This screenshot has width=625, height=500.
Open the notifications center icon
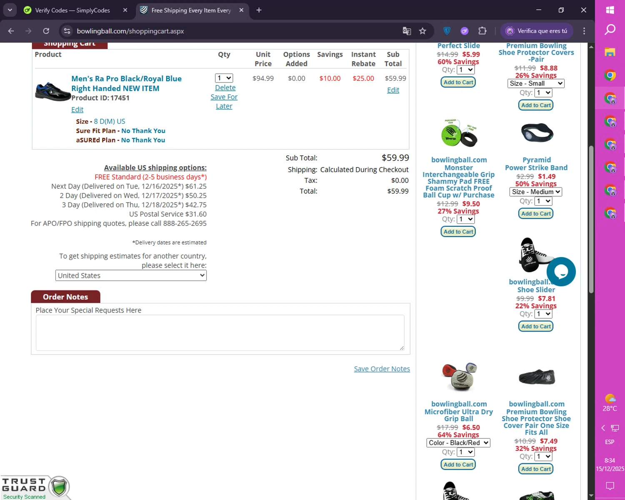(610, 485)
